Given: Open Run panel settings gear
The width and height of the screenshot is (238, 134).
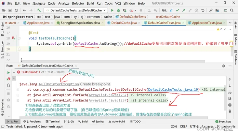Looking at the screenshot, I should (x=224, y=66).
